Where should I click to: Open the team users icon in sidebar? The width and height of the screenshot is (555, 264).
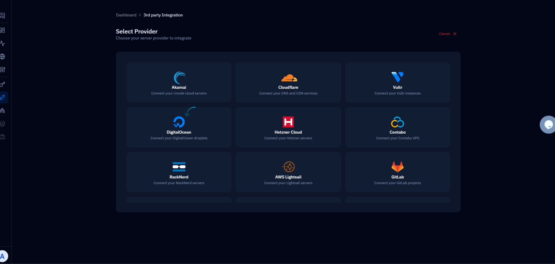click(3, 111)
